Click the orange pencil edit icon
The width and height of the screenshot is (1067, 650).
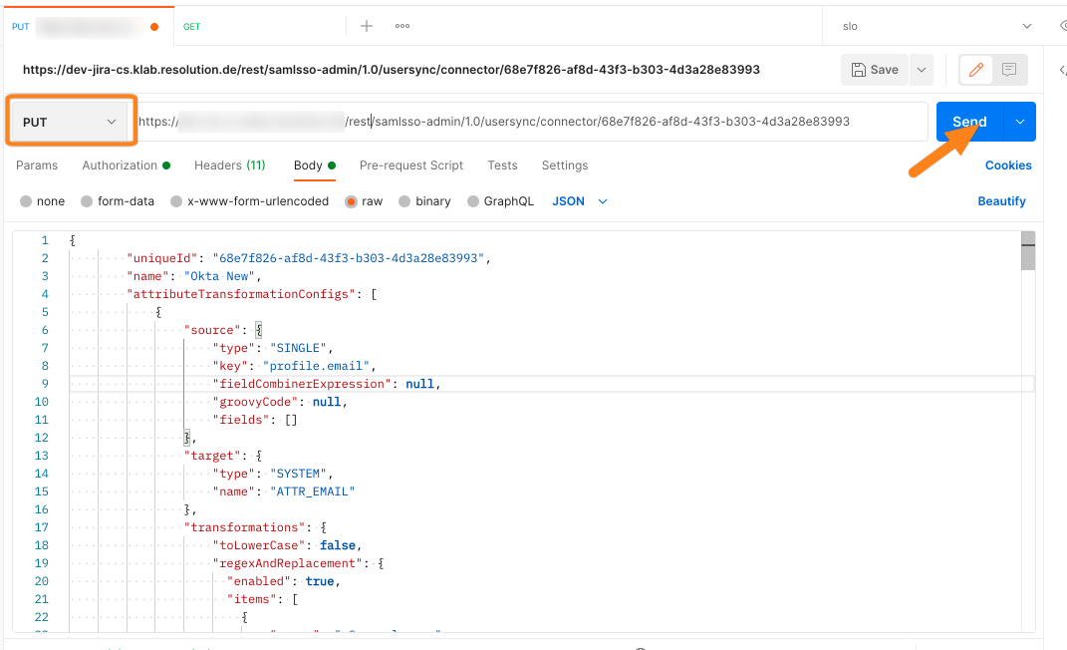(975, 70)
